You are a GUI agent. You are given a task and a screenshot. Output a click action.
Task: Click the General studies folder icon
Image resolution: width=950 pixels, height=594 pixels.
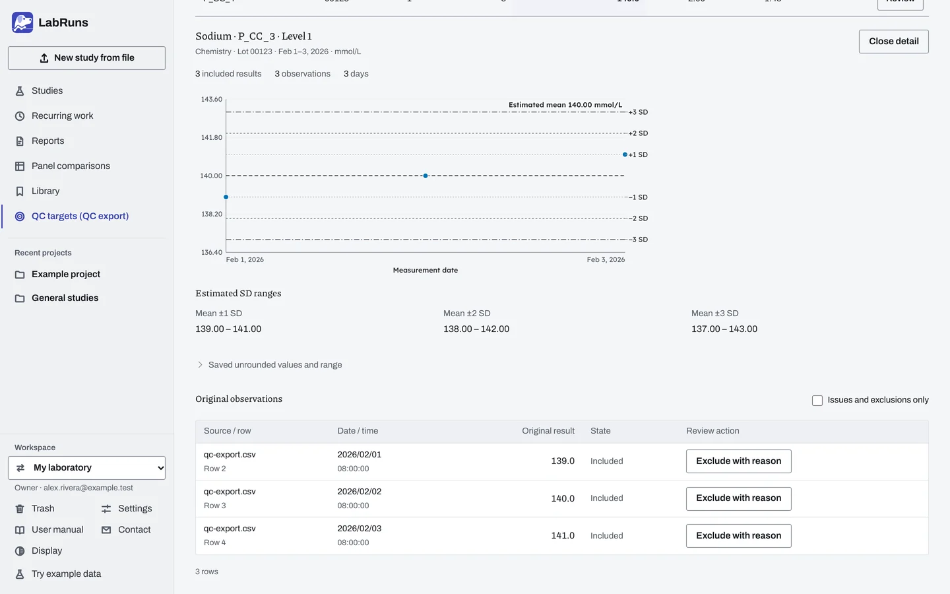tap(20, 298)
